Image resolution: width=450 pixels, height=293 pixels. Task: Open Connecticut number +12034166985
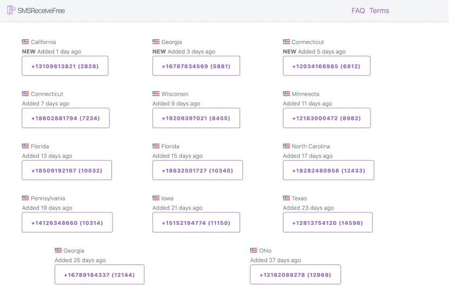tap(326, 66)
